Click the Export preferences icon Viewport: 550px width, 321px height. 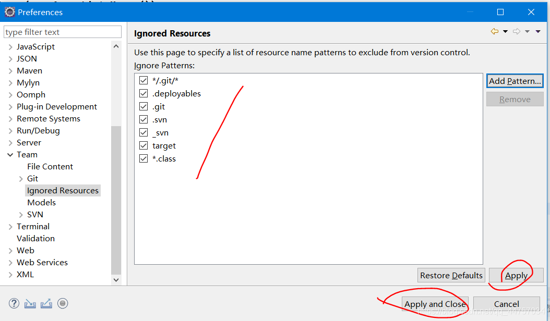pyautogui.click(x=46, y=303)
